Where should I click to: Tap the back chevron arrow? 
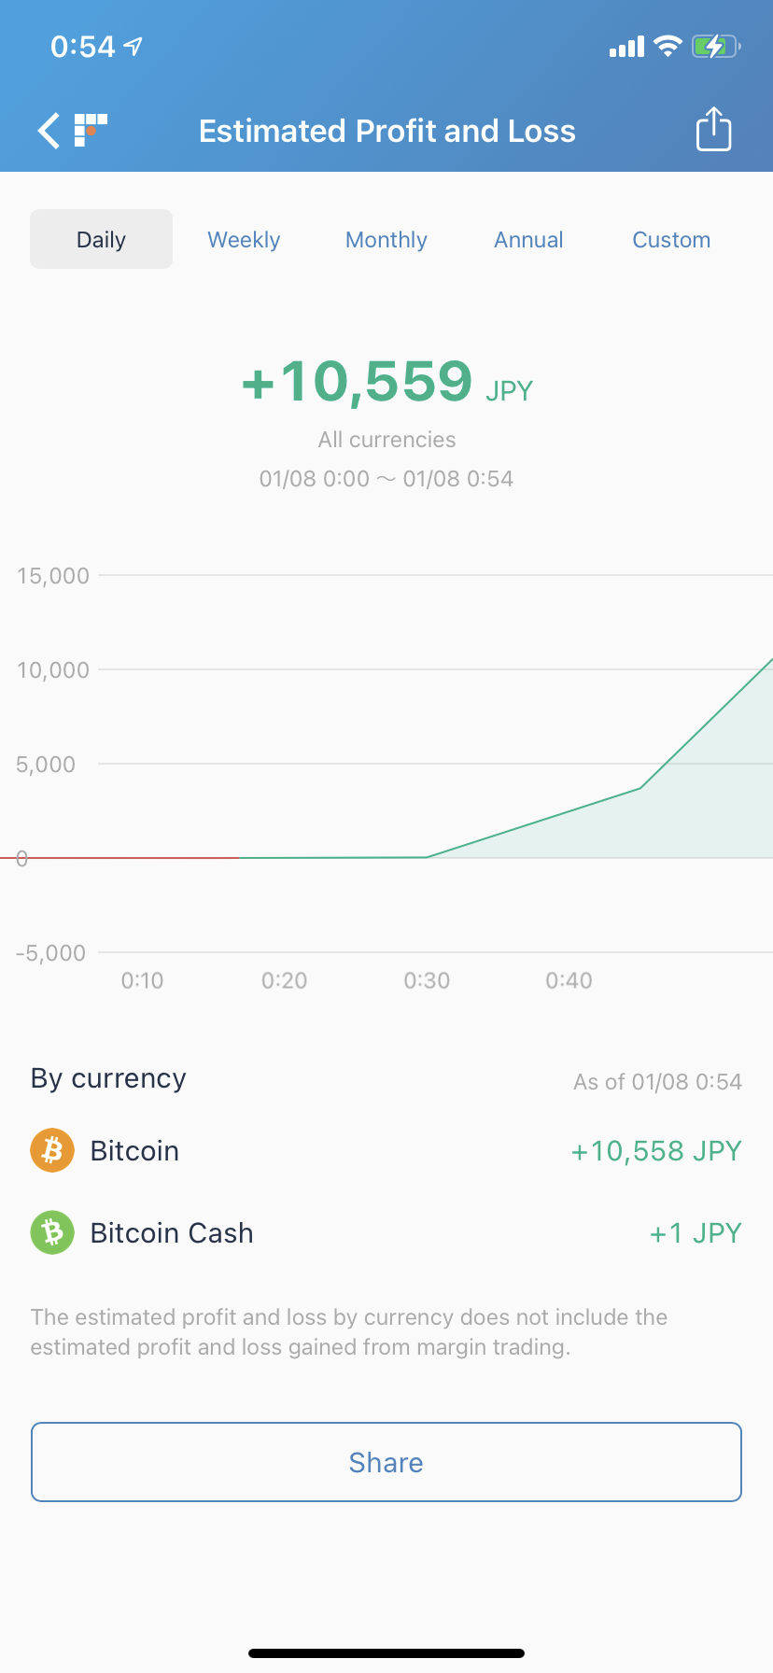(x=49, y=131)
